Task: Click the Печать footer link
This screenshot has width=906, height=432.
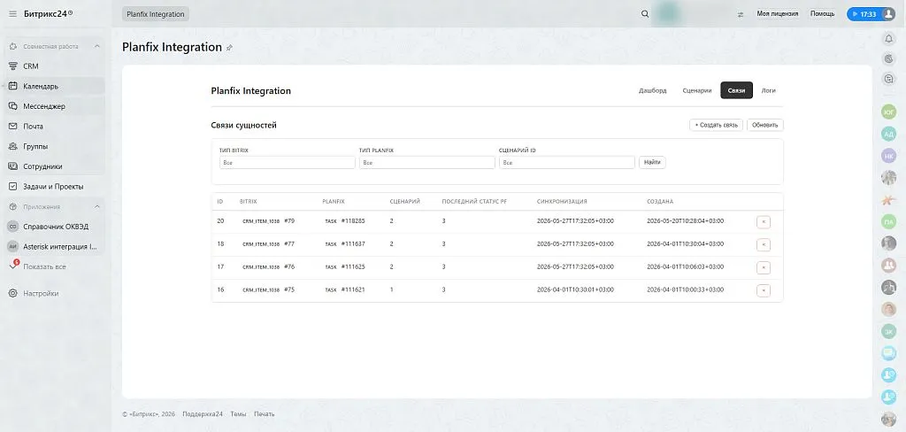Action: click(264, 414)
